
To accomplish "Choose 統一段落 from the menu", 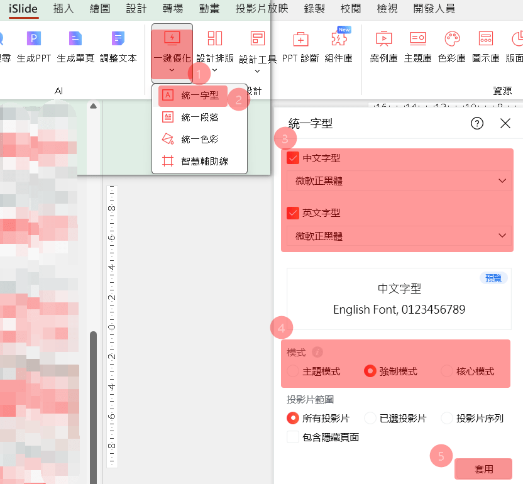I will click(x=199, y=117).
